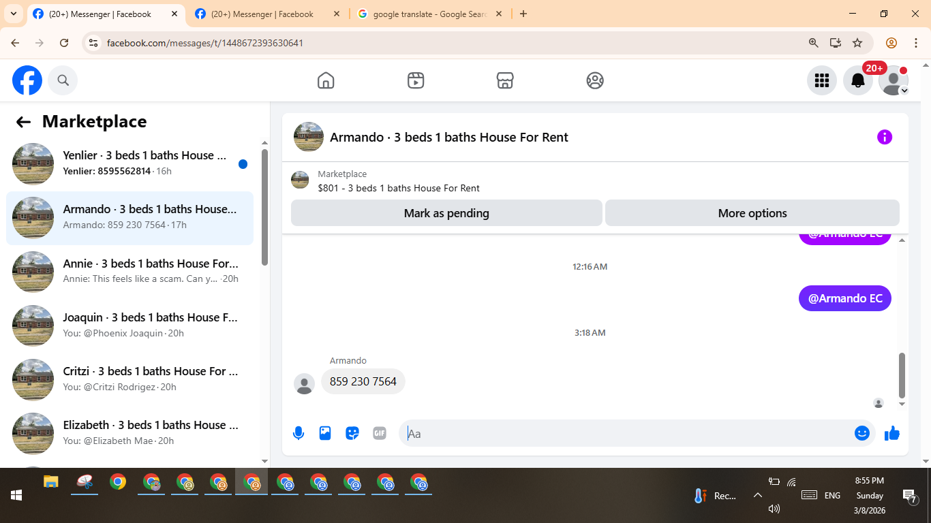Open the account profile menu
This screenshot has height=523, width=931.
pyautogui.click(x=894, y=80)
